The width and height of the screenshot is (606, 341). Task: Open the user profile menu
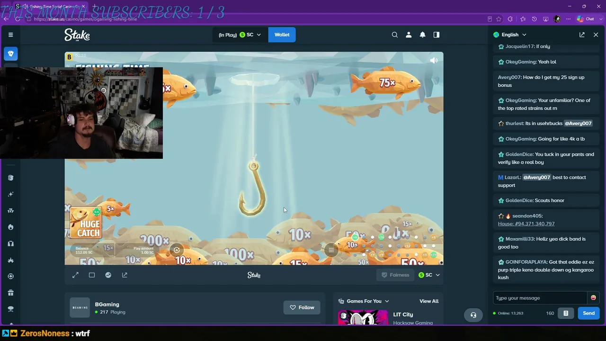[409, 35]
